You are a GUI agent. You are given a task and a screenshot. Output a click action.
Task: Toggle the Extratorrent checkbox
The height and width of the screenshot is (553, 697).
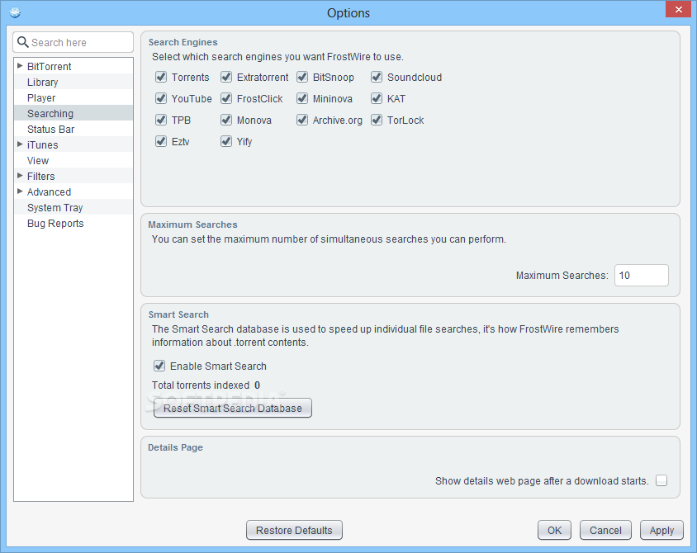coord(226,78)
